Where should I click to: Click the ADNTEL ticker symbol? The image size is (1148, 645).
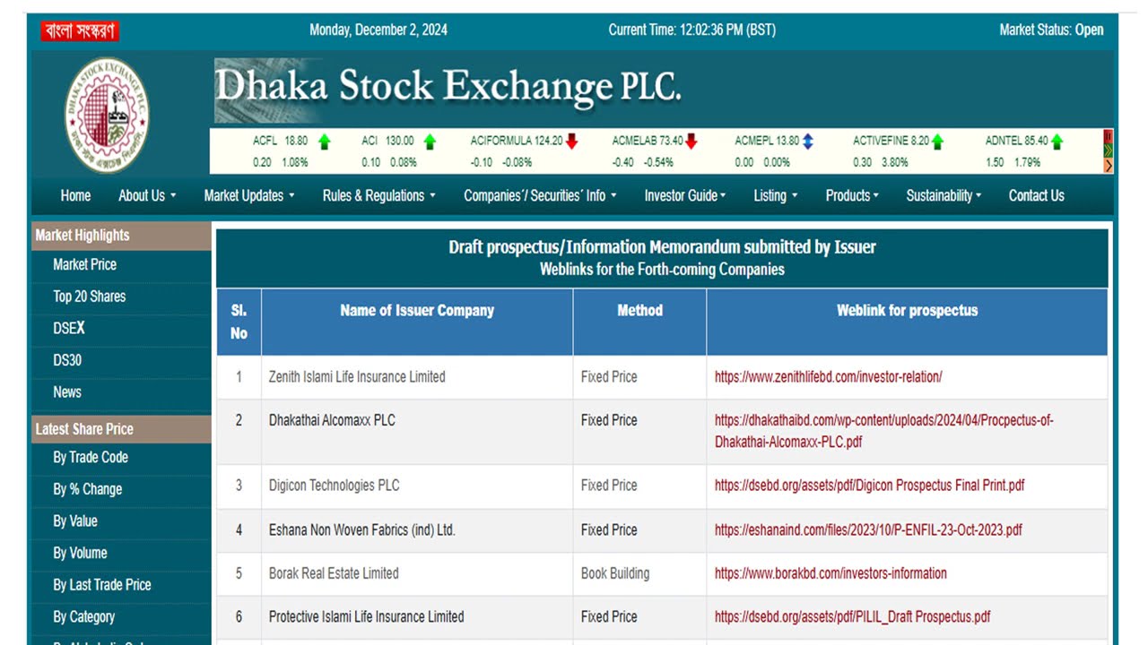point(1004,141)
